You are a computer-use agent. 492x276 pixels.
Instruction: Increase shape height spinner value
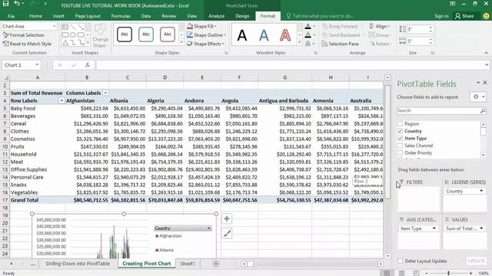430,28
